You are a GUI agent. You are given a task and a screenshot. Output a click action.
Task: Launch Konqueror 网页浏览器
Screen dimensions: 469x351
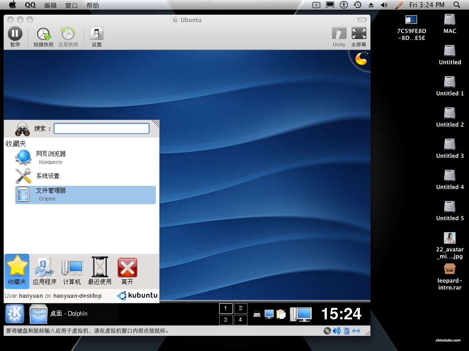tap(85, 157)
